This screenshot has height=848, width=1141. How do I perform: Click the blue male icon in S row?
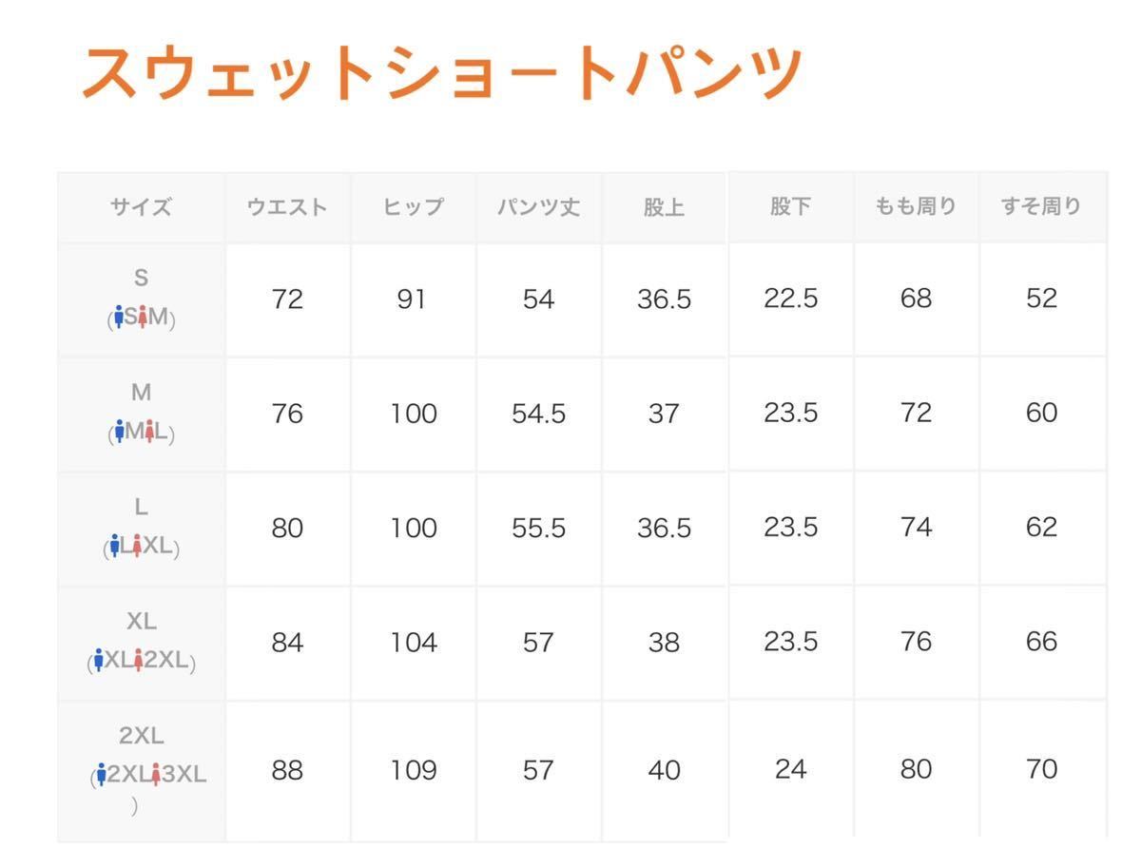(118, 318)
